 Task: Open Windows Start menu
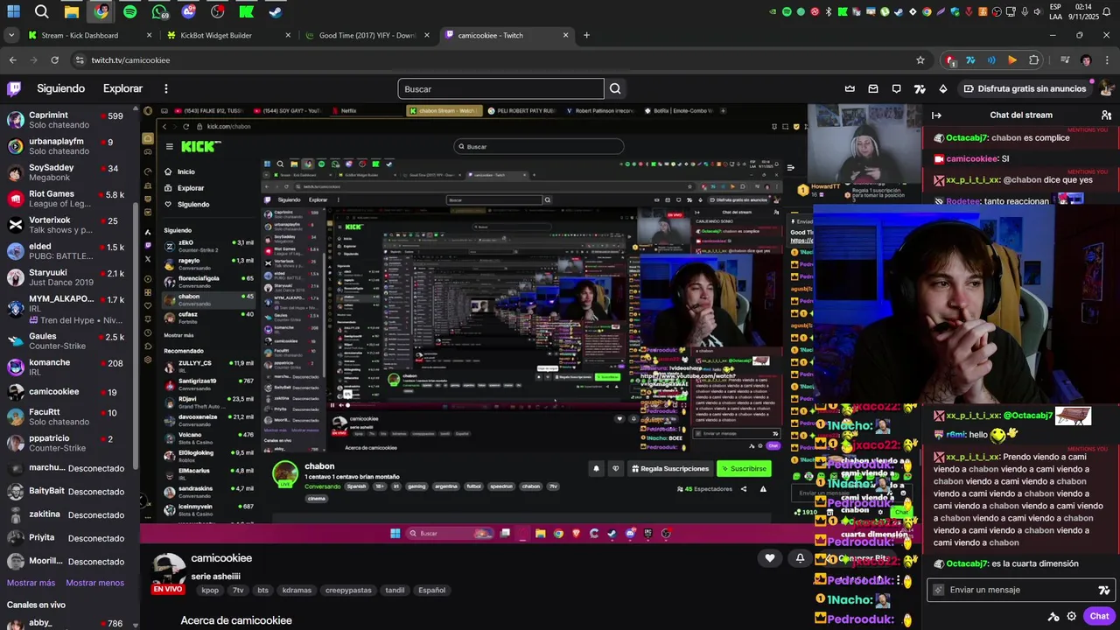click(x=14, y=11)
